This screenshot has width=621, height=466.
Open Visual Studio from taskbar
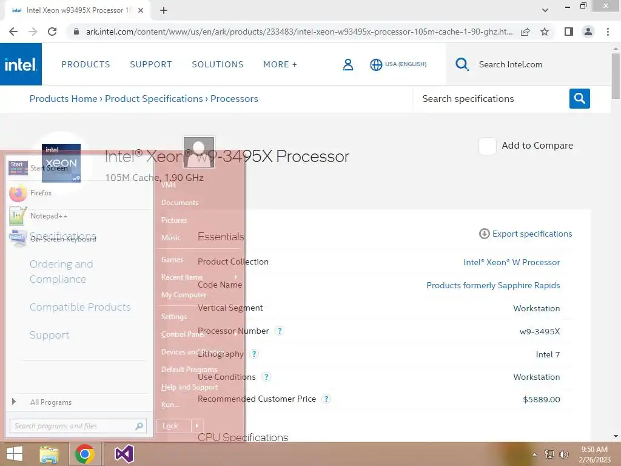(124, 454)
